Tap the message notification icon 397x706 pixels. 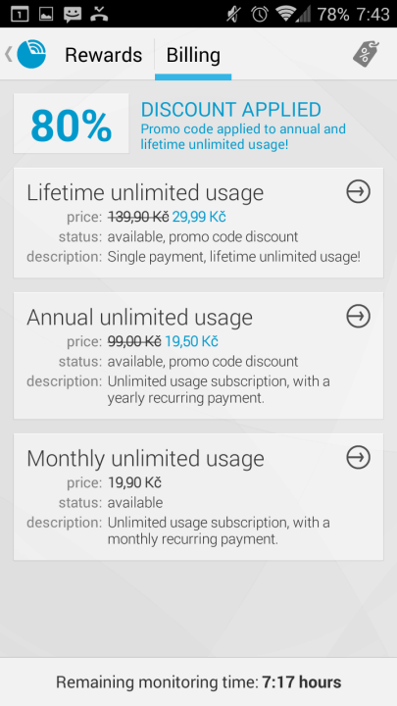click(x=73, y=15)
